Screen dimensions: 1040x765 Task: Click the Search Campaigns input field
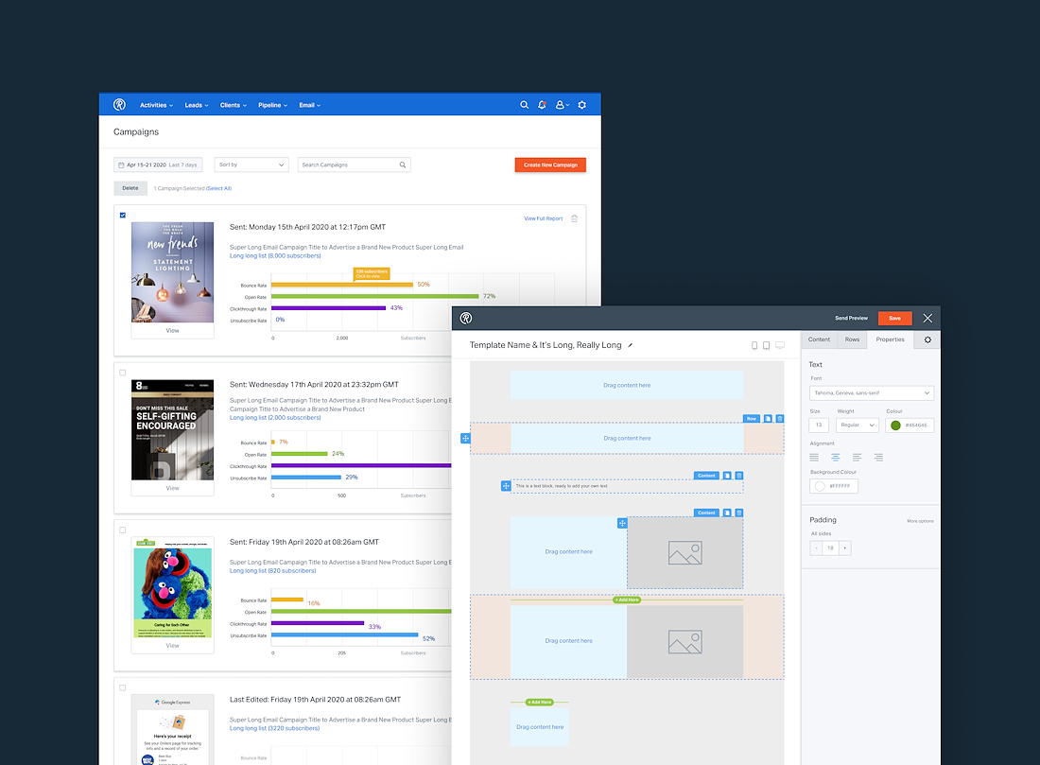tap(355, 165)
